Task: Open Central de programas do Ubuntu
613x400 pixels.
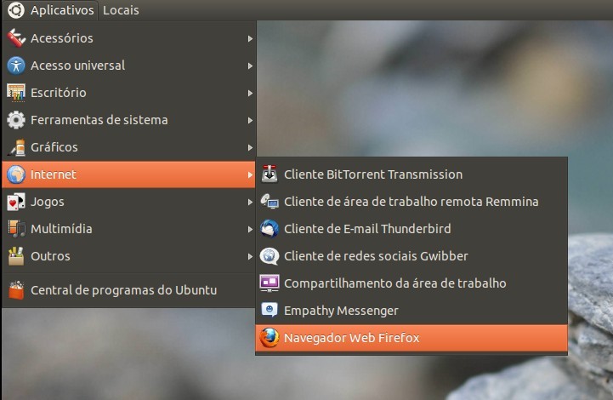Action: (x=123, y=290)
